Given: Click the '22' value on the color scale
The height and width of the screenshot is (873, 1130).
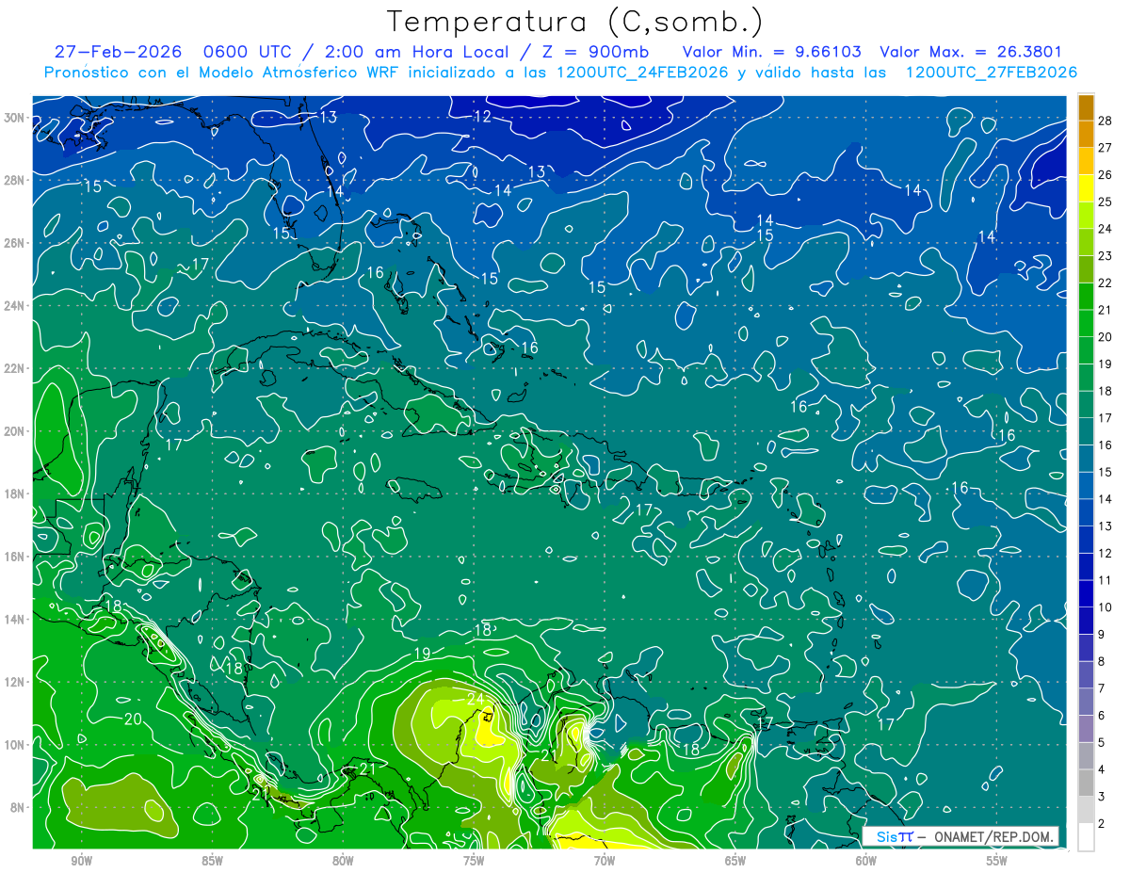Looking at the screenshot, I should 1105,283.
